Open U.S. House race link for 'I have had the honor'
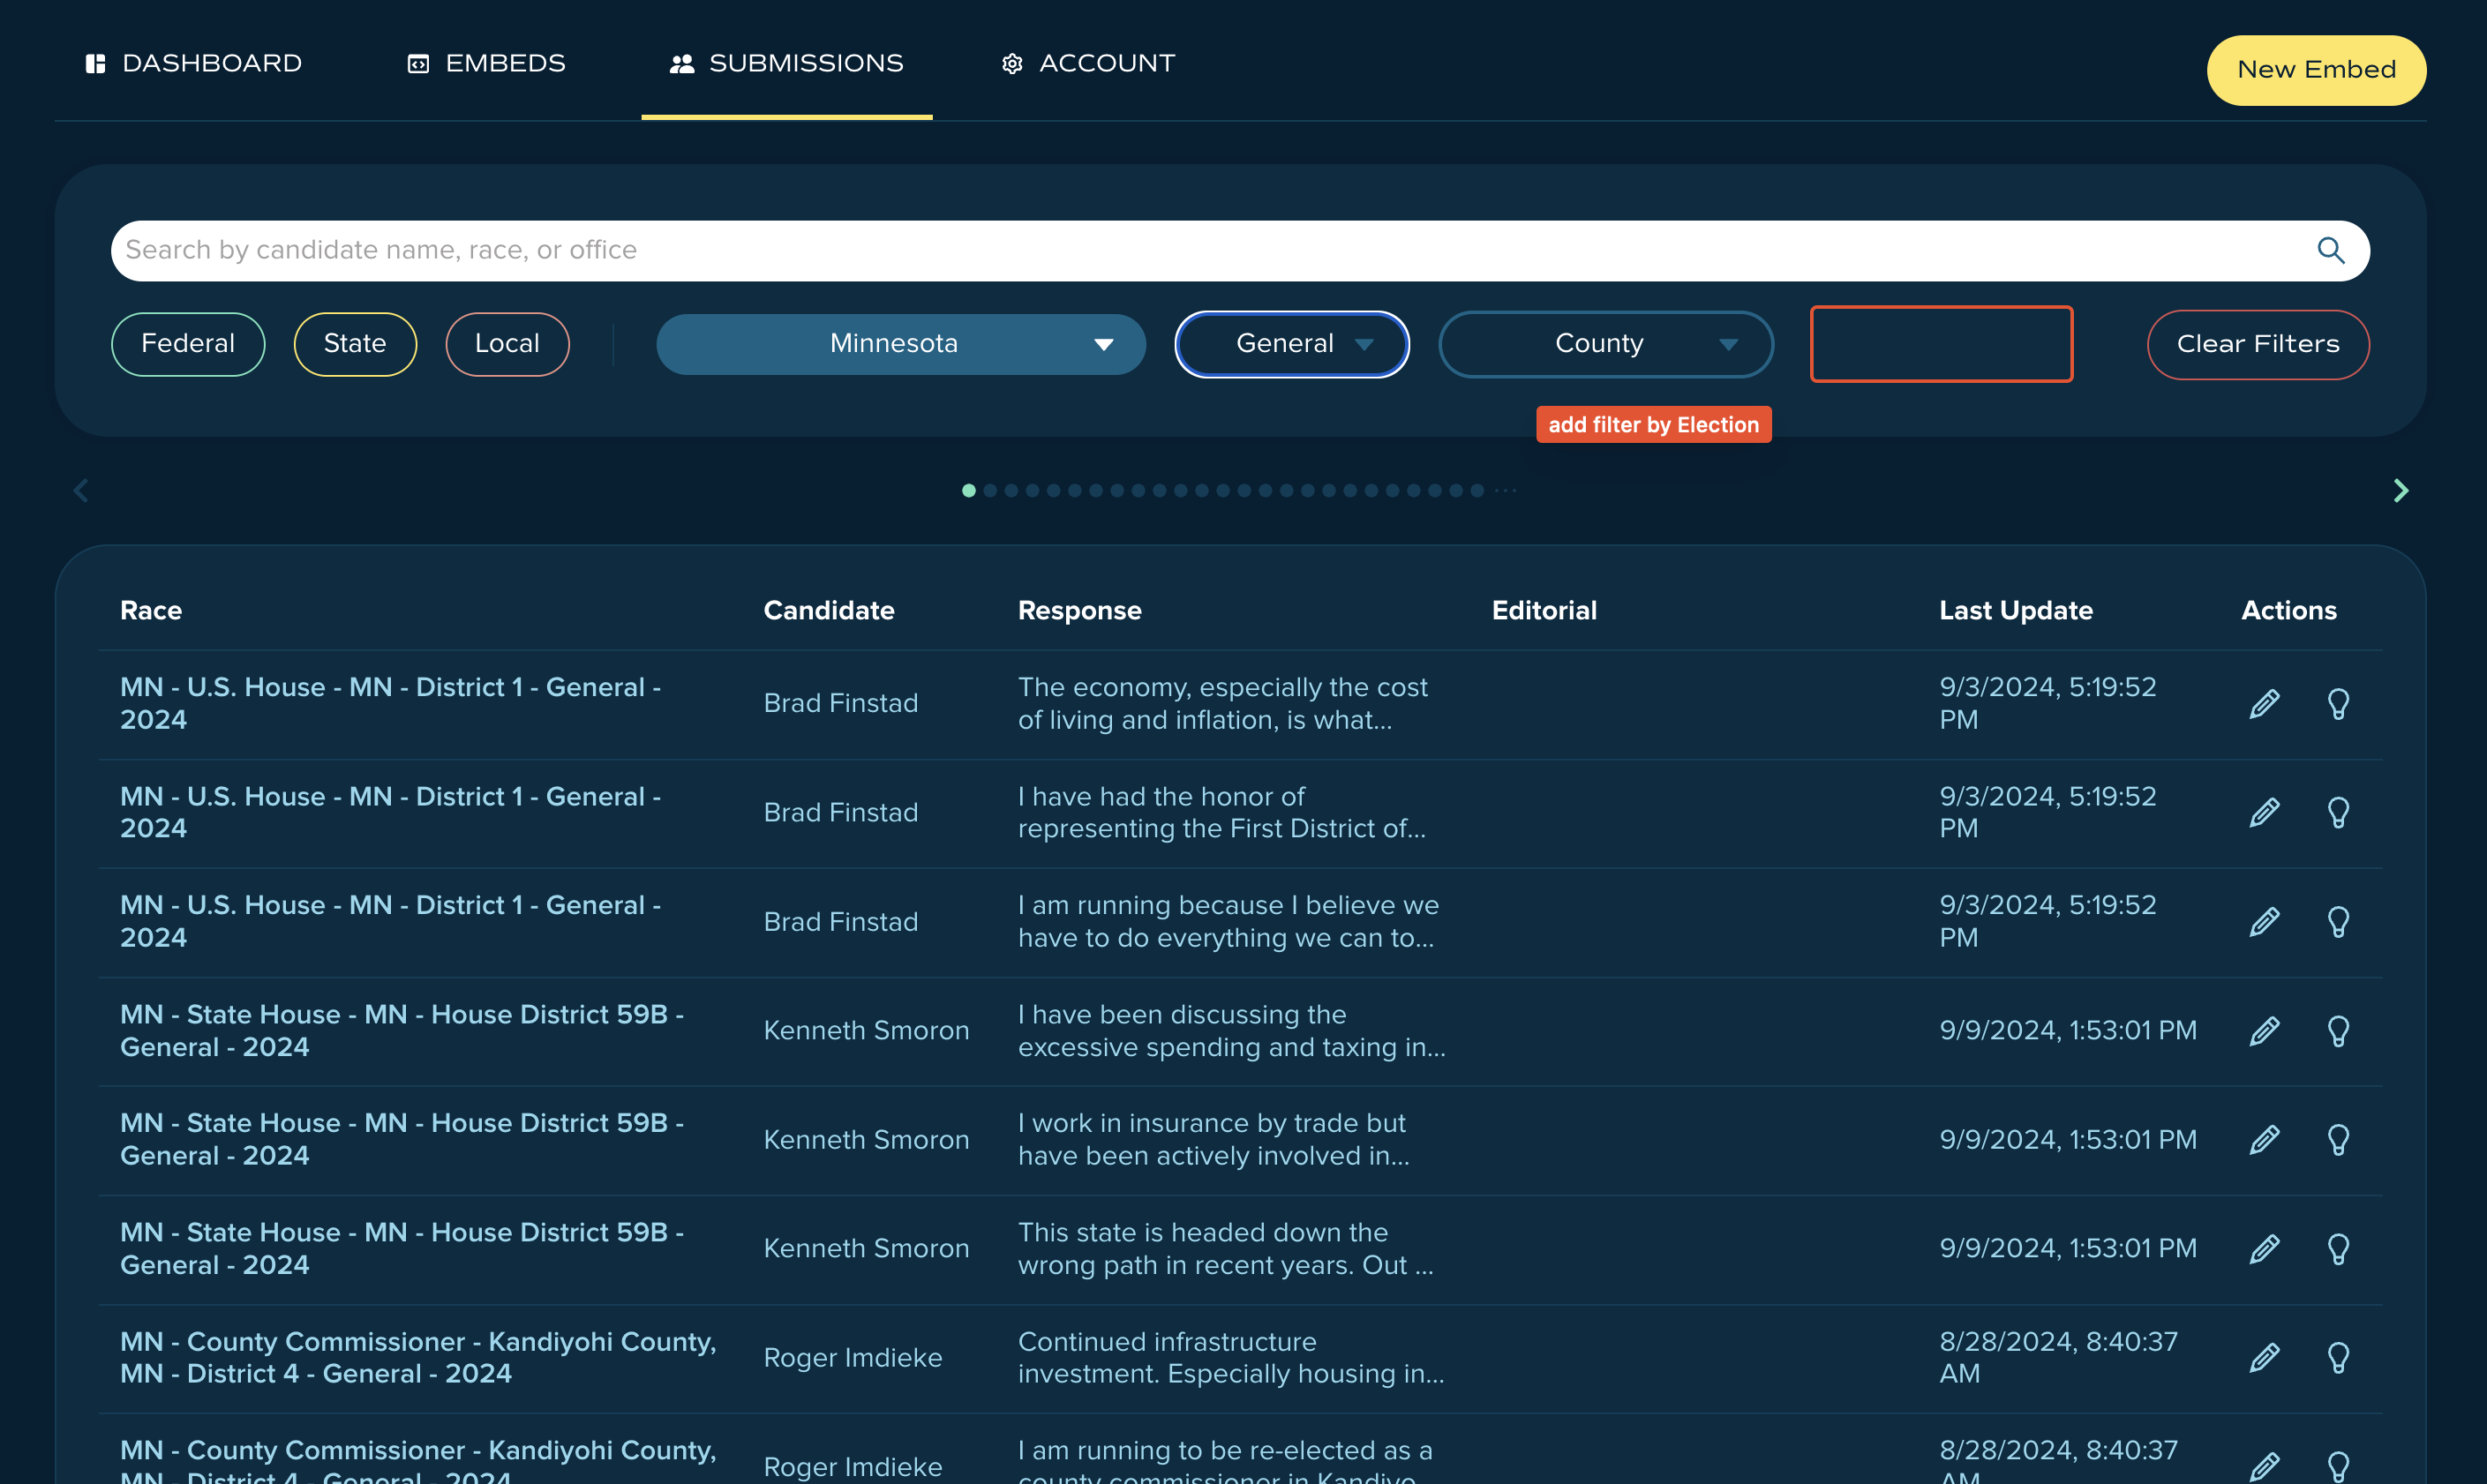Image resolution: width=2487 pixels, height=1484 pixels. coord(391,812)
